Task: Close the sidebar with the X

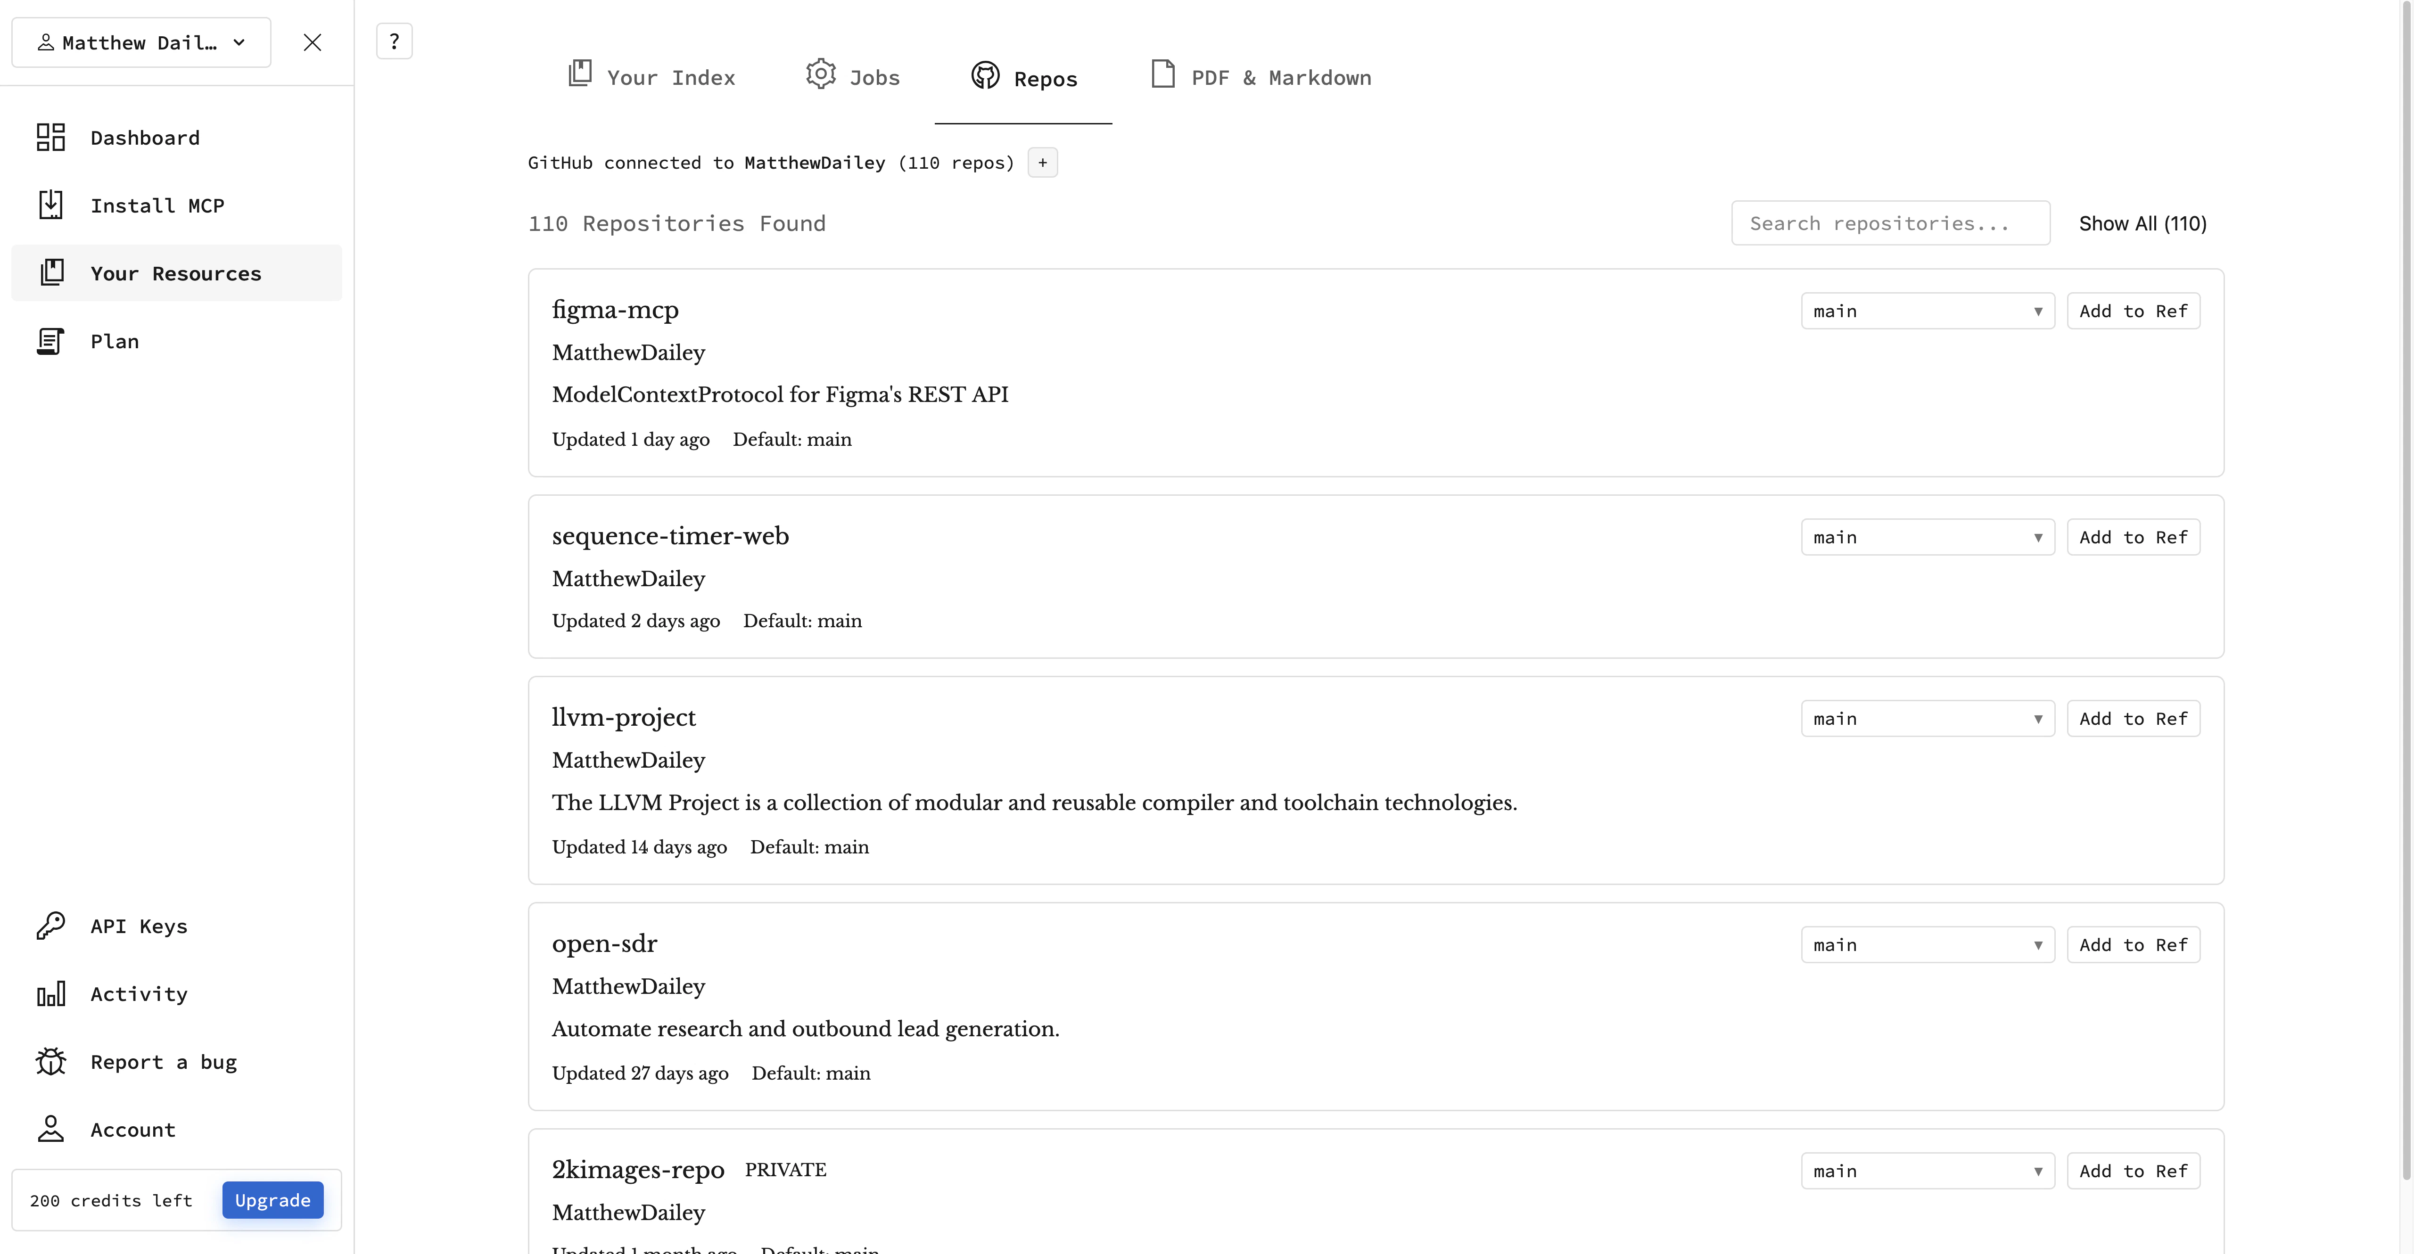Action: coord(312,42)
